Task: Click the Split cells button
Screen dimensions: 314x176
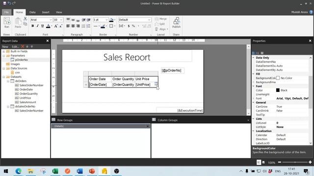Action: point(160,24)
